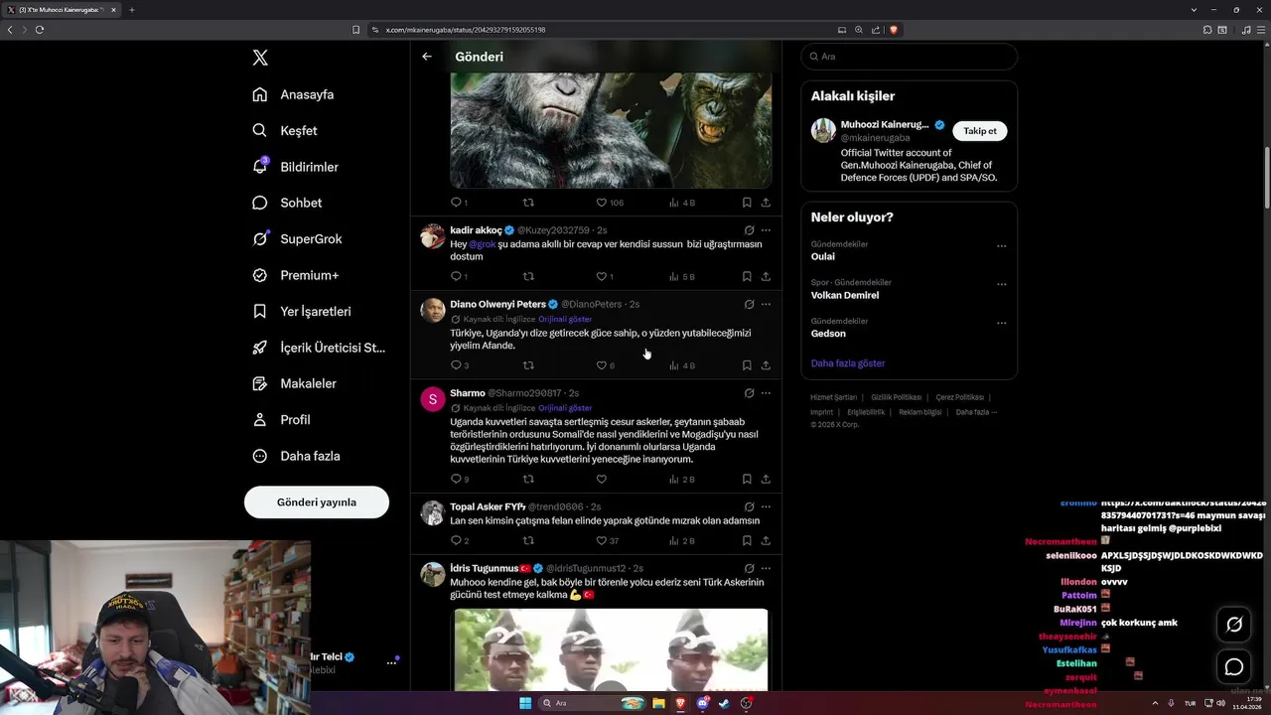Click Gönderi yayınla button
This screenshot has width=1271, height=715.
317,501
